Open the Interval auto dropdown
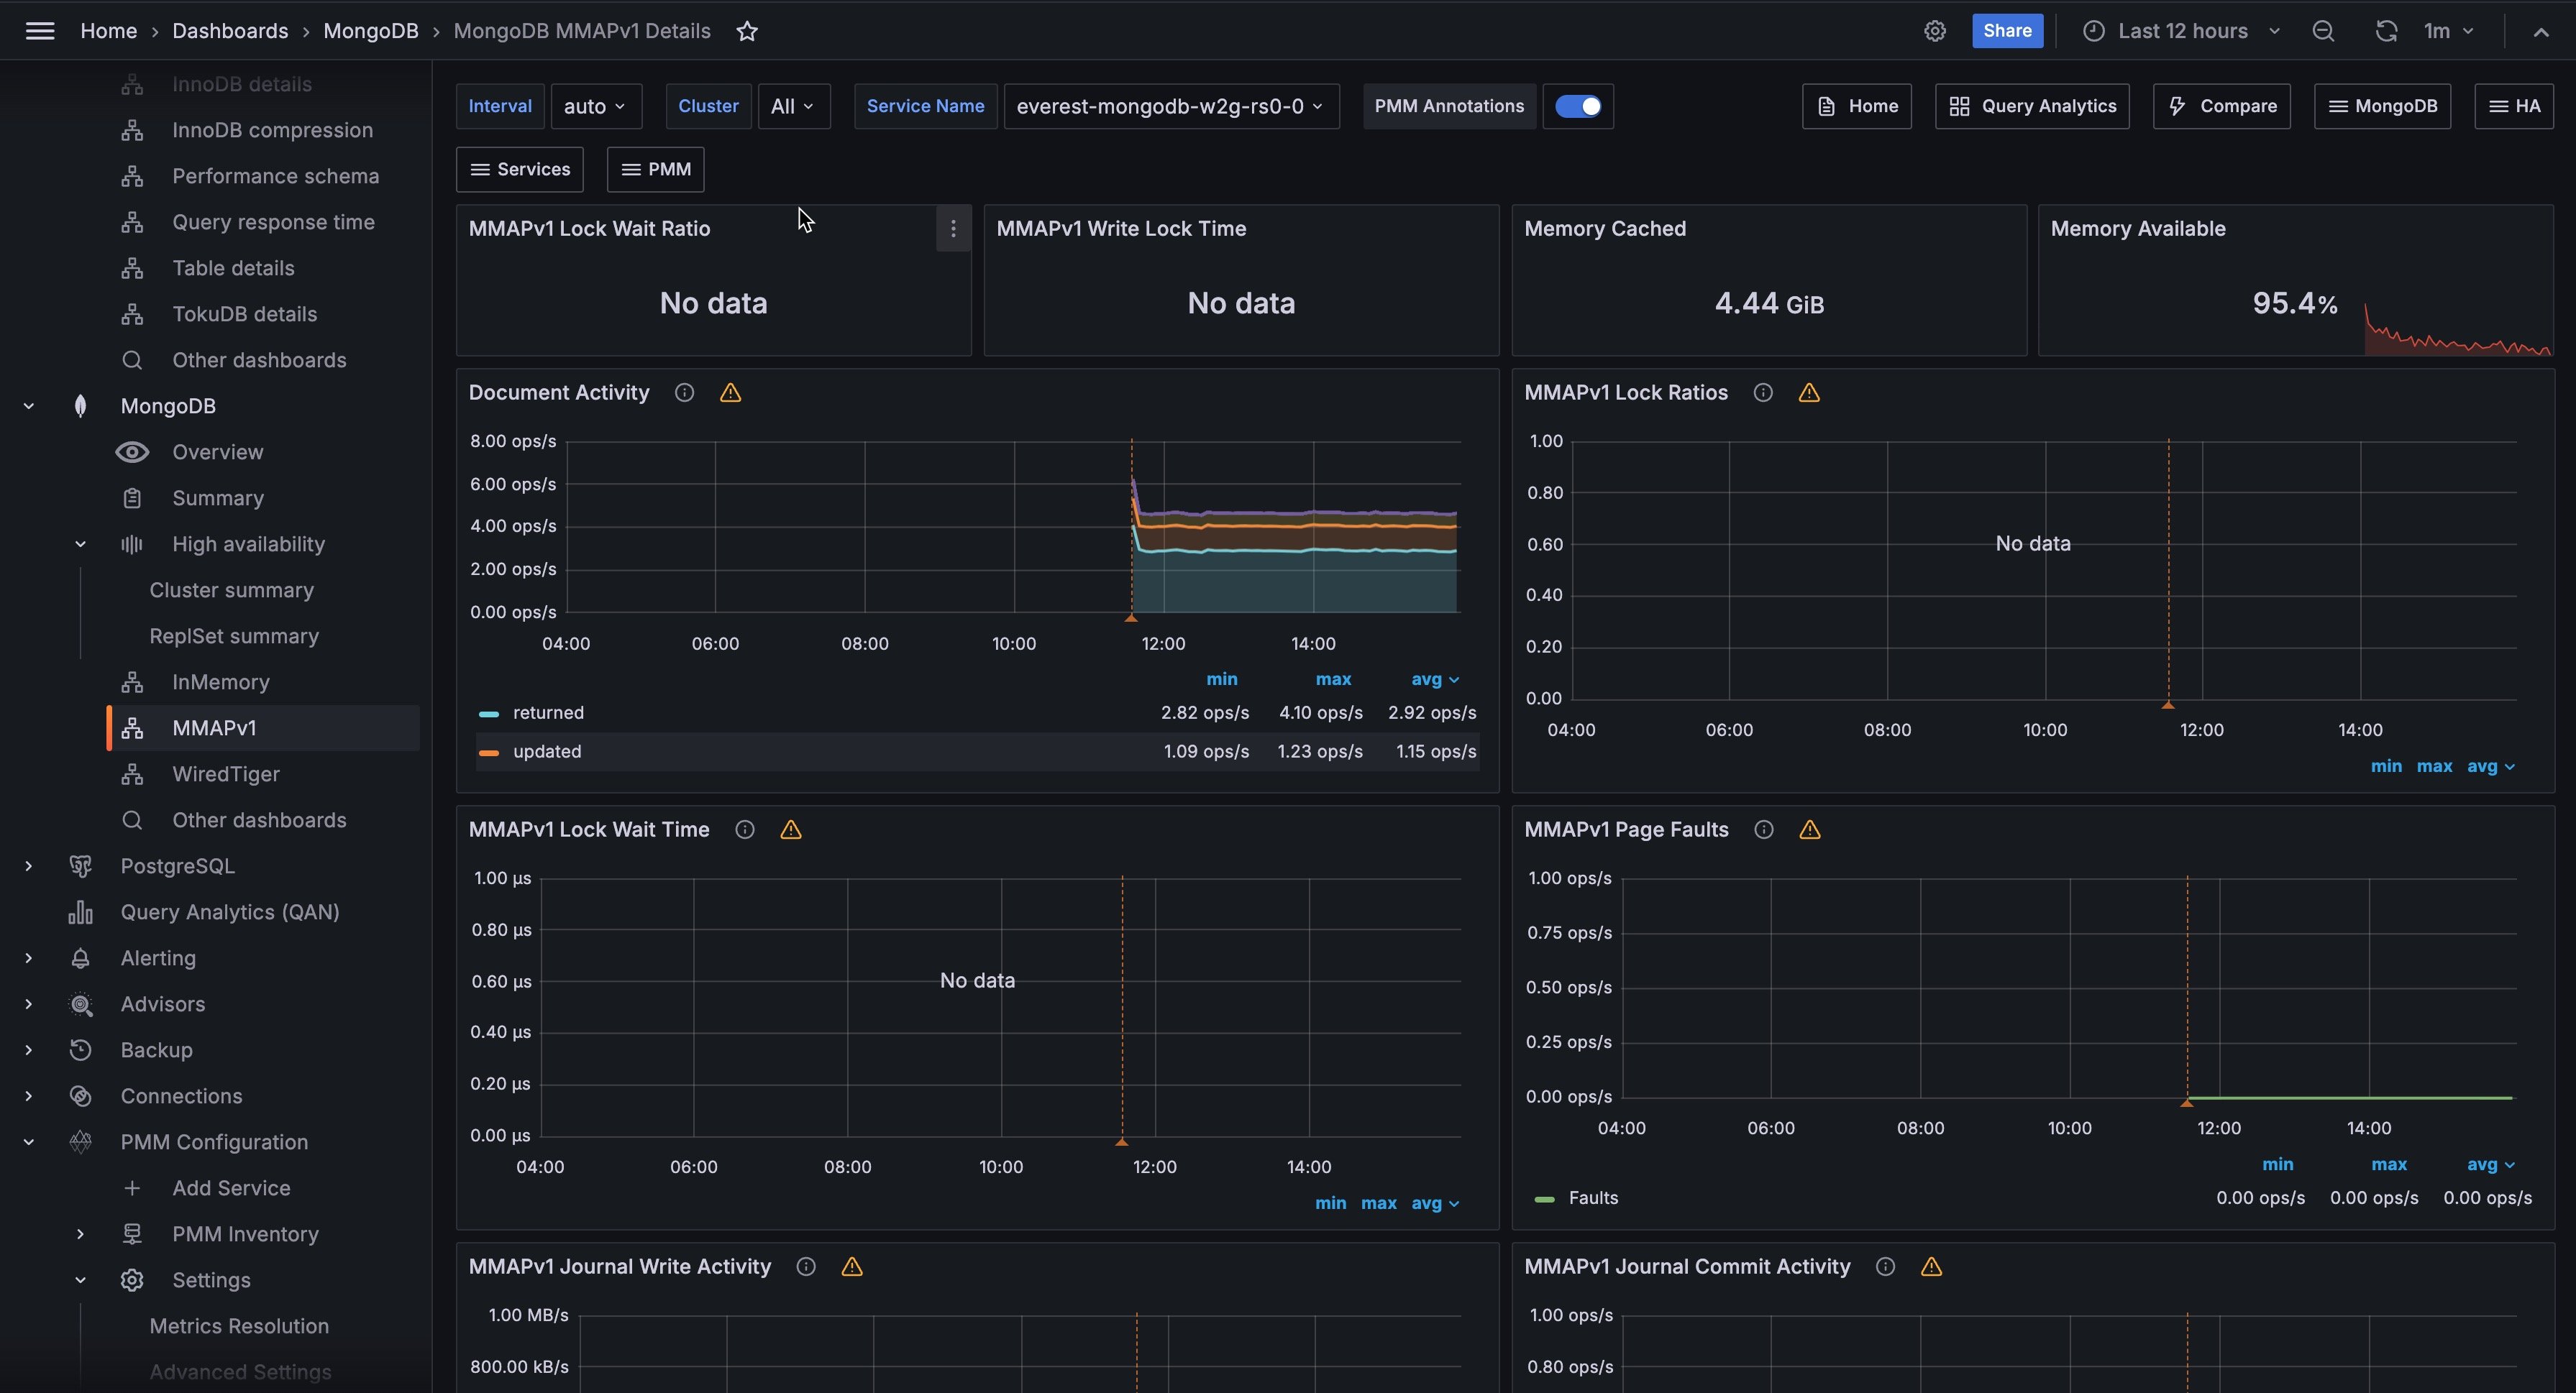2576x1393 pixels. coord(595,106)
